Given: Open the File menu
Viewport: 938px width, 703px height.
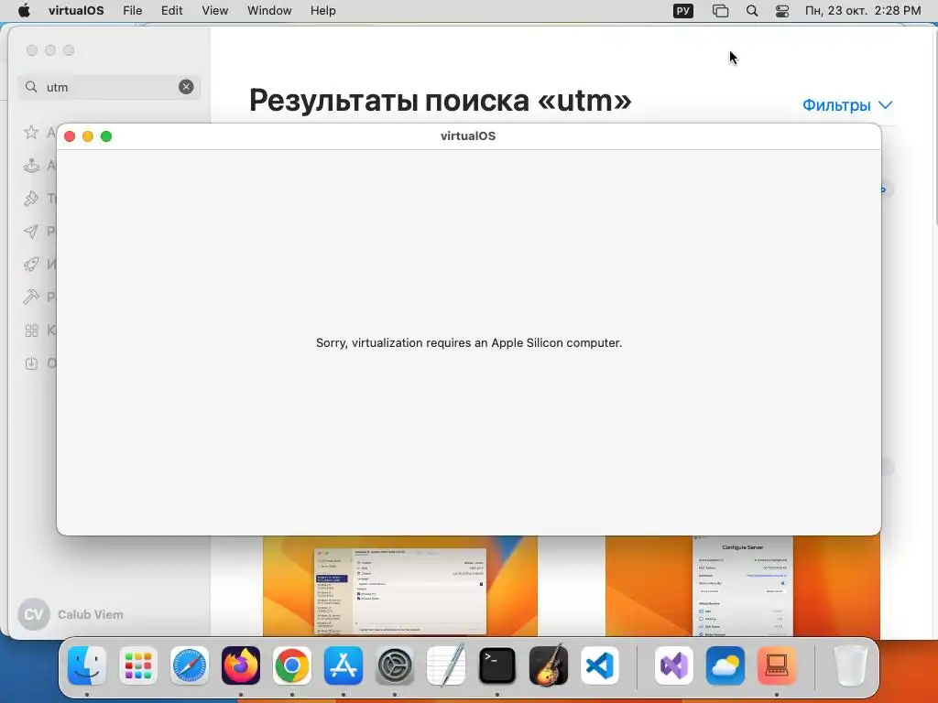Looking at the screenshot, I should tap(132, 11).
